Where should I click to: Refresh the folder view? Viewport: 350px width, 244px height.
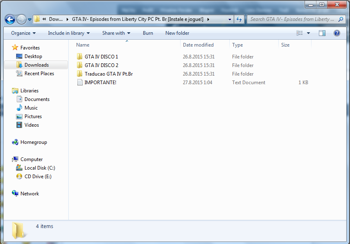pyautogui.click(x=239, y=19)
